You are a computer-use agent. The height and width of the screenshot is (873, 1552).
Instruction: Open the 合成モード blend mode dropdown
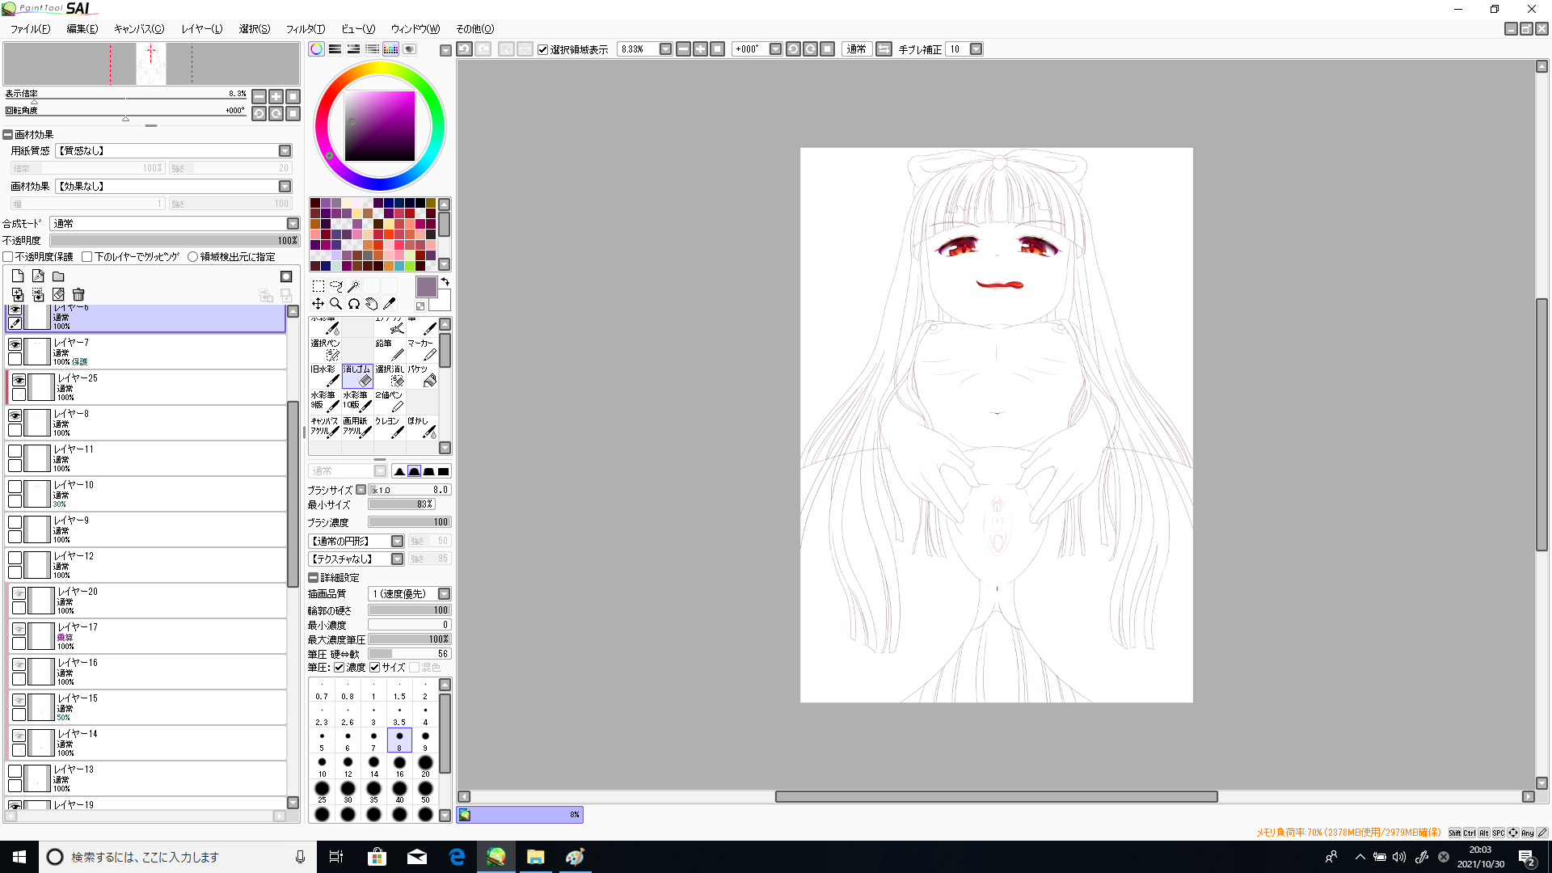click(293, 224)
